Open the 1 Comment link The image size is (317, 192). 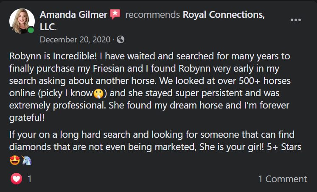click(282, 179)
